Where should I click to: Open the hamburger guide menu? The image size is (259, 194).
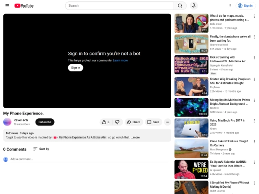click(7, 6)
